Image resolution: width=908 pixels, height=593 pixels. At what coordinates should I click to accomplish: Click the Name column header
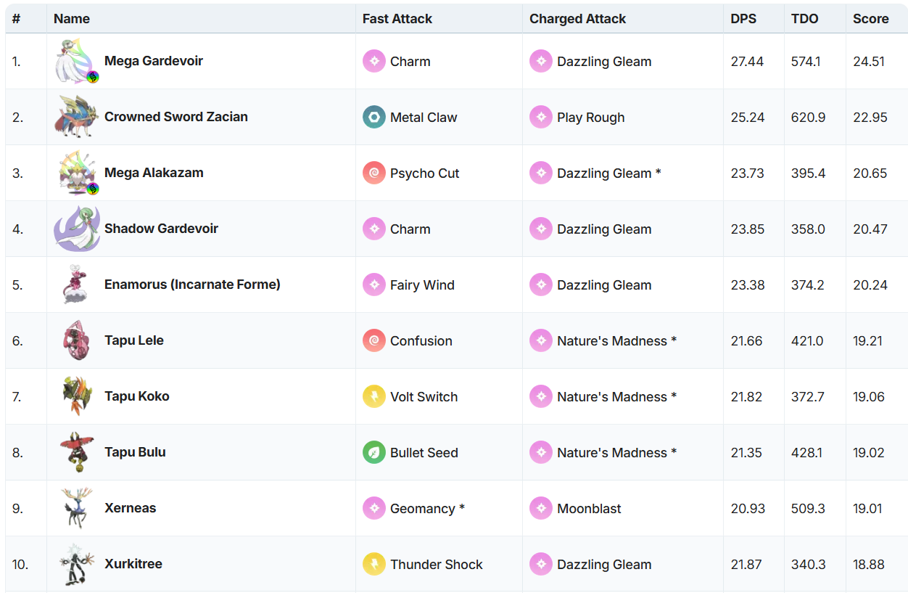click(x=72, y=19)
